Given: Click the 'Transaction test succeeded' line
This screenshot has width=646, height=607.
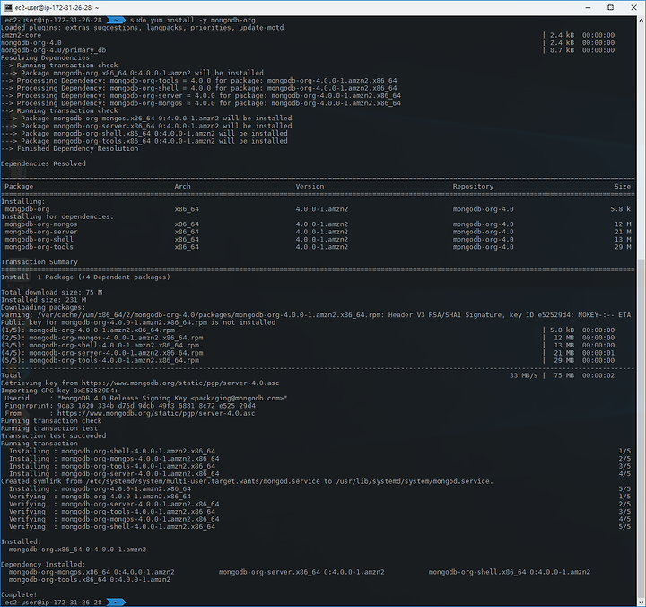Looking at the screenshot, I should [53, 435].
